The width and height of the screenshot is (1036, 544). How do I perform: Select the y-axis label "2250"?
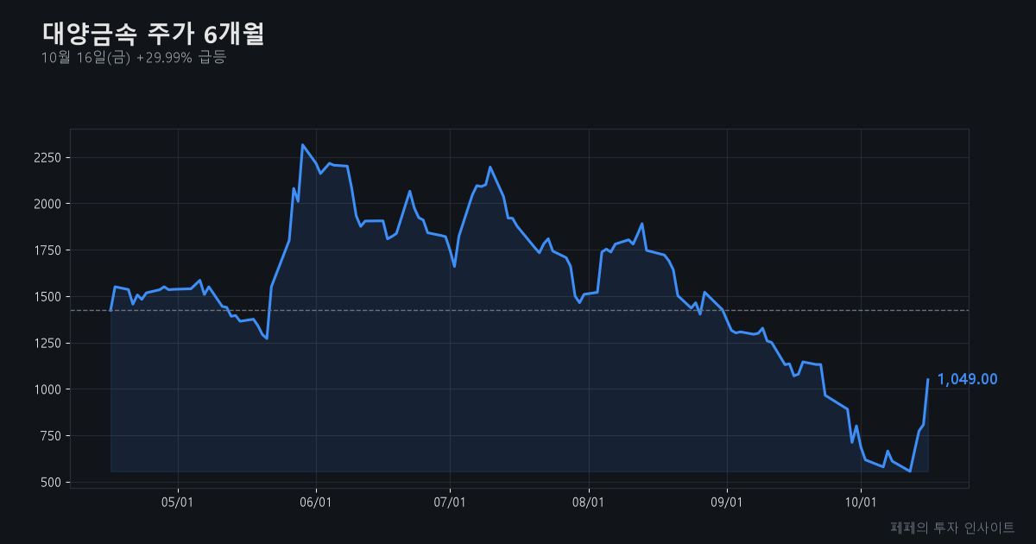[47, 158]
